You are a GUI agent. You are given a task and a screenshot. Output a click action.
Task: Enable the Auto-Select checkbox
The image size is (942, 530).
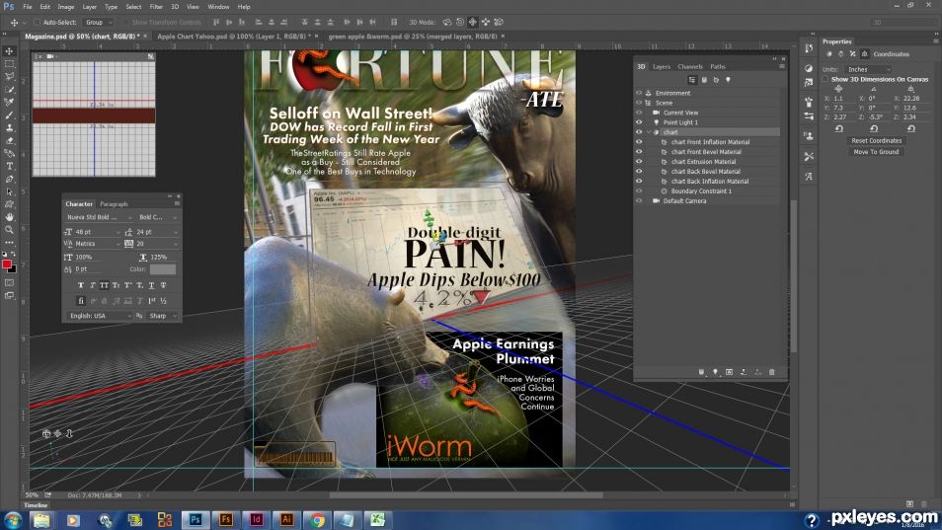tap(37, 23)
